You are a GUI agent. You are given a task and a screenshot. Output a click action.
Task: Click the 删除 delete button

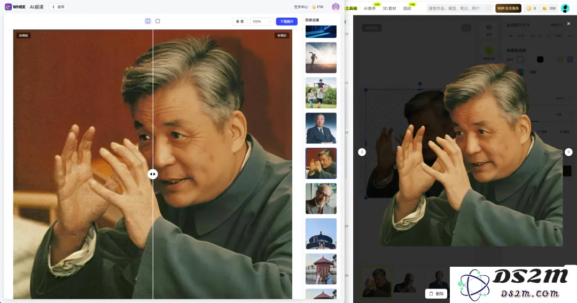(436, 294)
